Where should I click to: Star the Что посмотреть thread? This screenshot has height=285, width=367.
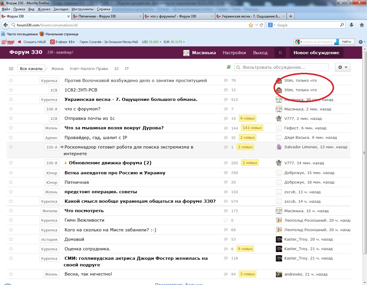(x=11, y=211)
